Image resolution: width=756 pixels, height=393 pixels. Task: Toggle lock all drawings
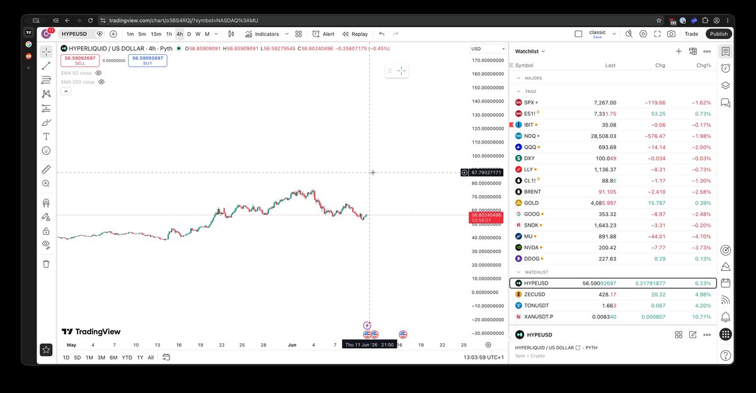[x=46, y=231]
